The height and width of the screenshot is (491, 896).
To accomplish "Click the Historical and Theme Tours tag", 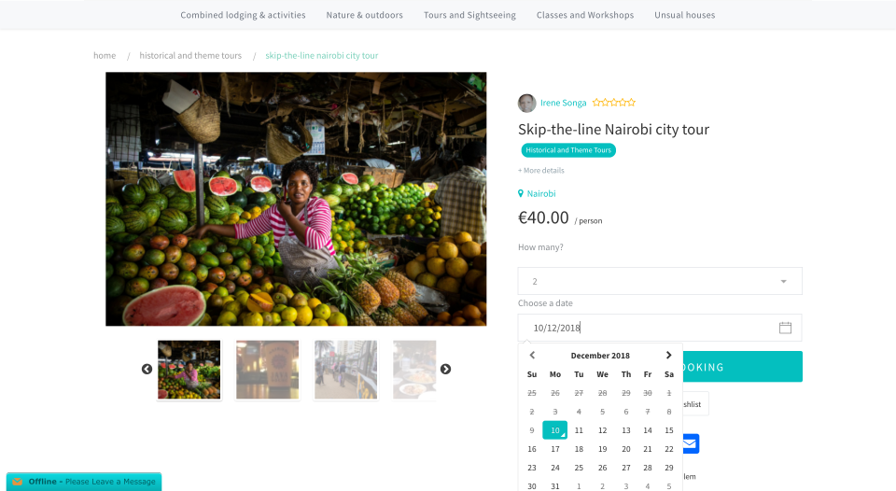I will (x=568, y=150).
